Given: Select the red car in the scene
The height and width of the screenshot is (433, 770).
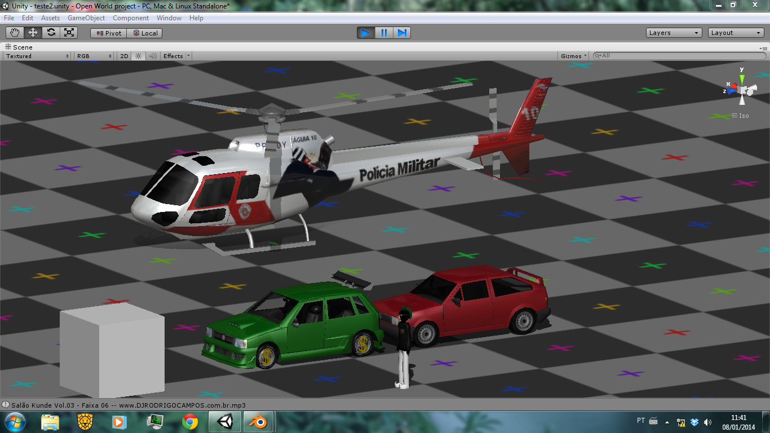Looking at the screenshot, I should [468, 304].
